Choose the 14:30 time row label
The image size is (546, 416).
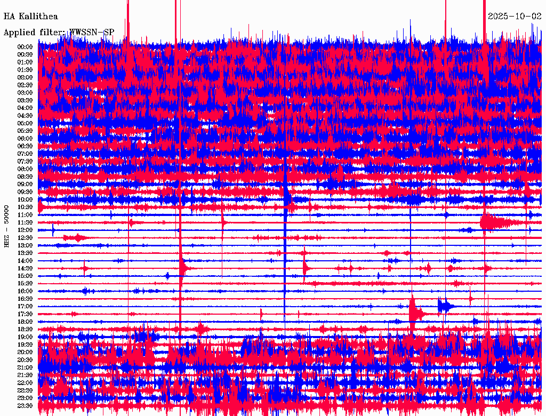point(25,268)
